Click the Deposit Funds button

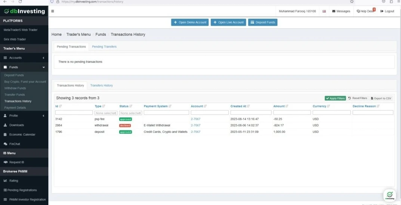[263, 22]
